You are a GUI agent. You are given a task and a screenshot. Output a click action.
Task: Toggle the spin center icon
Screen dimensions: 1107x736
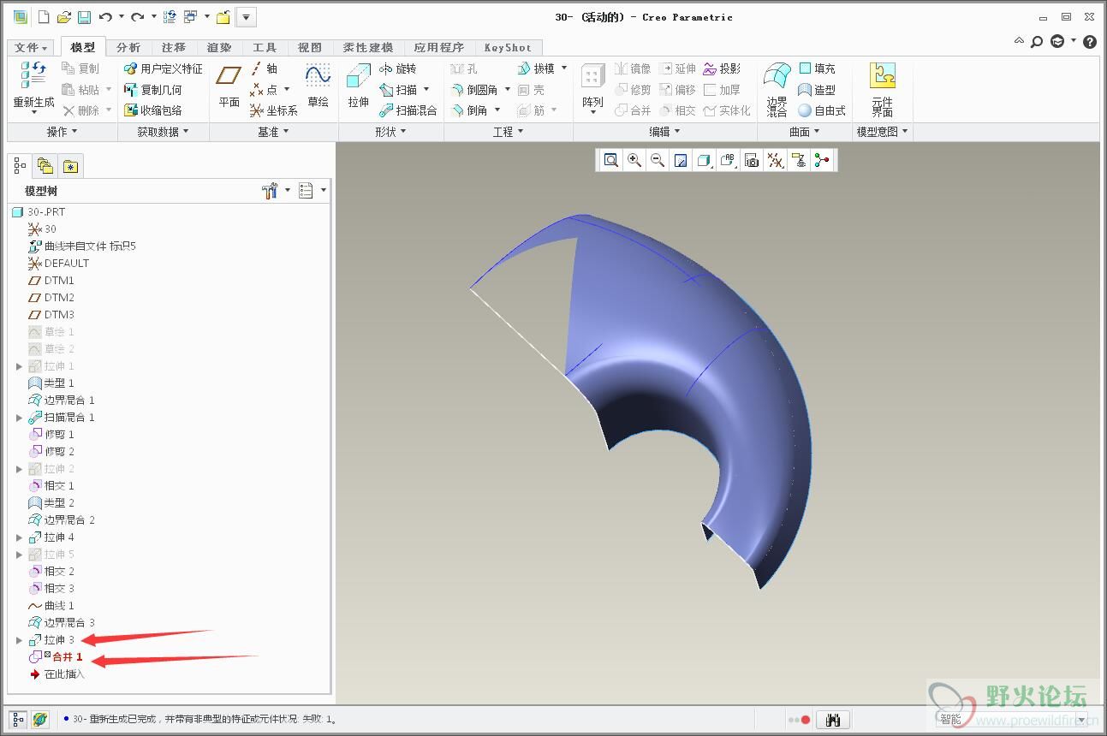tap(822, 160)
